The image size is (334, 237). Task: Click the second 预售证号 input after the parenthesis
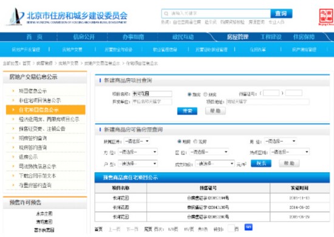tap(294, 93)
